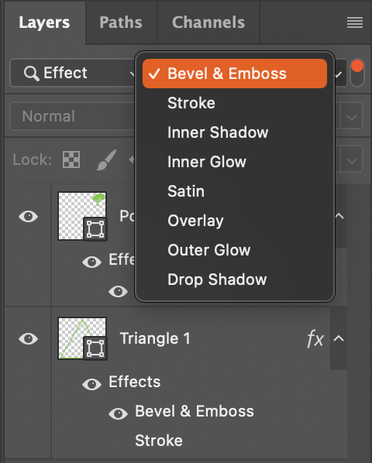Enable lock image pixels brush icon

[106, 159]
